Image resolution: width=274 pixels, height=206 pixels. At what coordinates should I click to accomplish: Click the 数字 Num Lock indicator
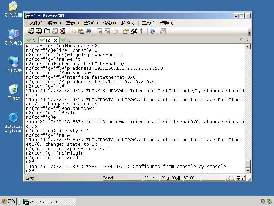tap(240, 178)
